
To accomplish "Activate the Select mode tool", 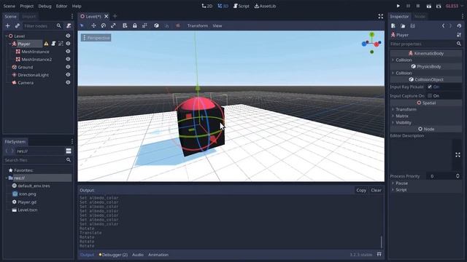I will (82, 26).
